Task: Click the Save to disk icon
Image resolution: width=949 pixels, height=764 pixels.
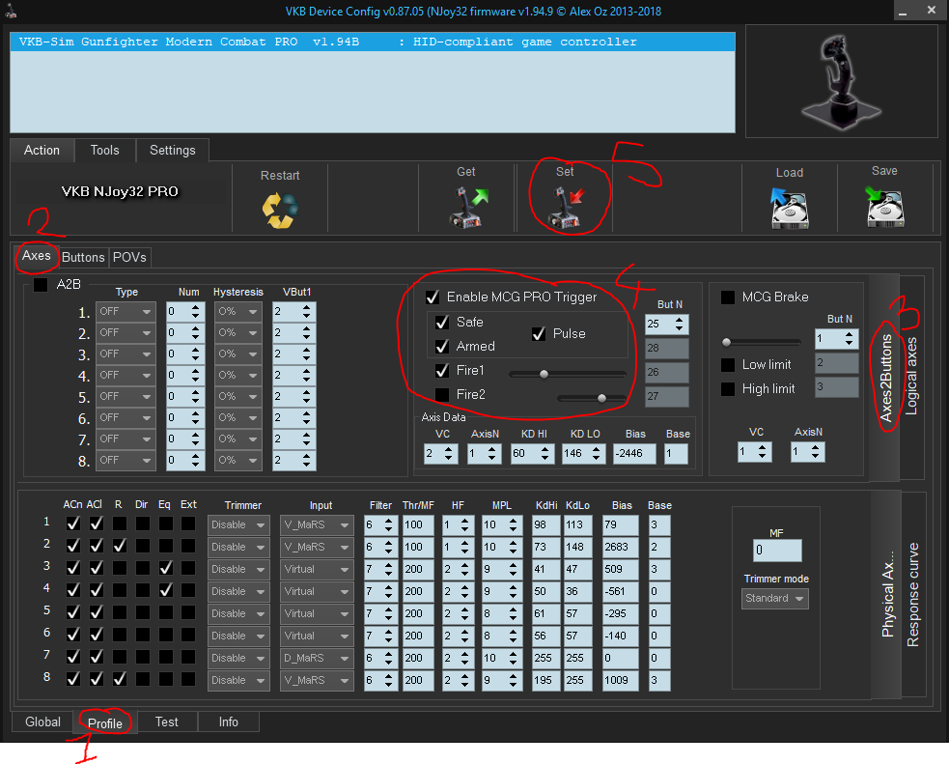Action: (x=884, y=207)
